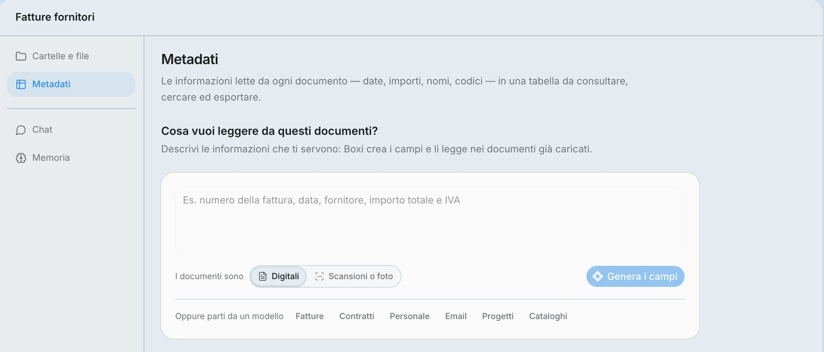Open Cartelle e file section
The height and width of the screenshot is (352, 824).
[71, 56]
